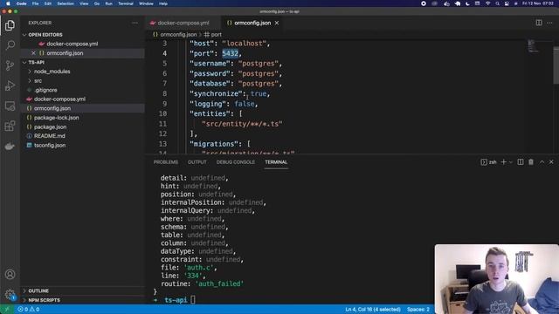Expand the src folder
Viewport: 559px width, 314px height.
[38, 81]
